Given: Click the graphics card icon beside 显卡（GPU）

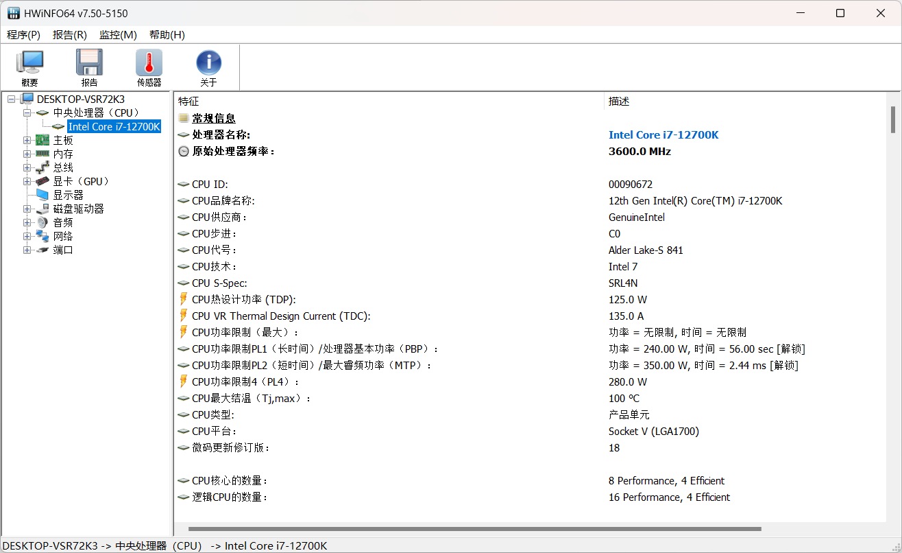Looking at the screenshot, I should click(x=42, y=181).
